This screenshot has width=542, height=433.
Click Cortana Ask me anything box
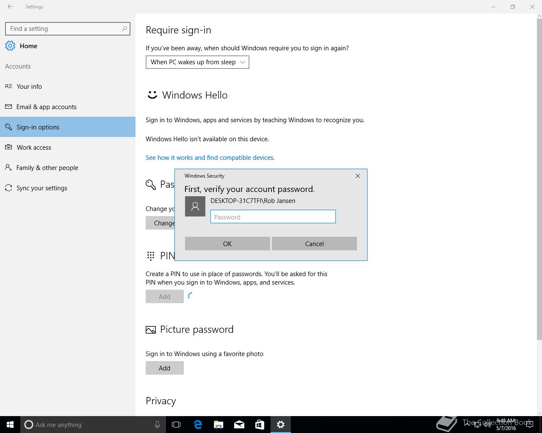tap(93, 425)
